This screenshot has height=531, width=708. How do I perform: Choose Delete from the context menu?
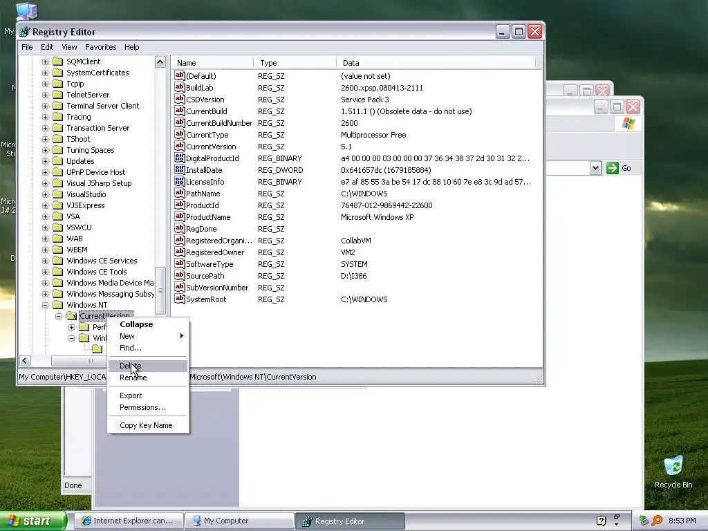tap(148, 366)
